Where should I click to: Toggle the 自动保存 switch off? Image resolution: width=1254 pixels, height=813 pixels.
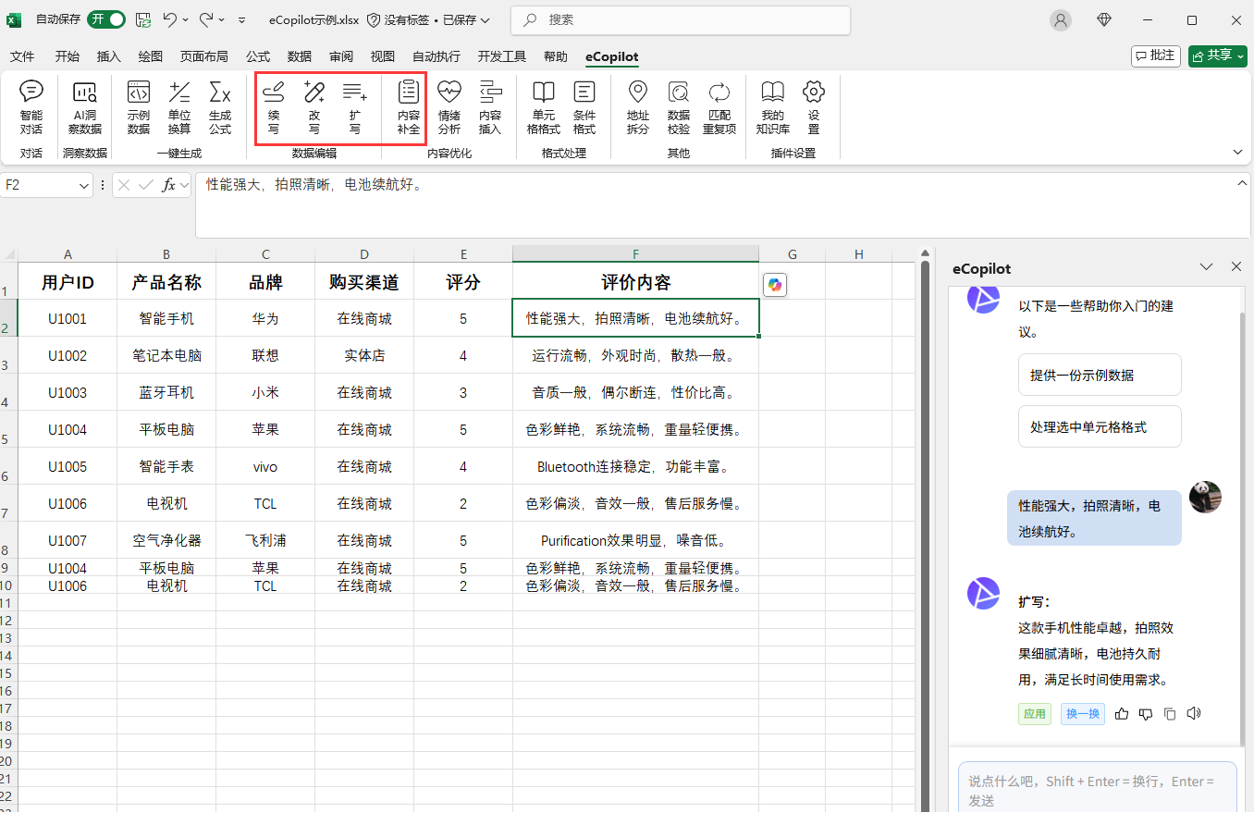pos(106,19)
